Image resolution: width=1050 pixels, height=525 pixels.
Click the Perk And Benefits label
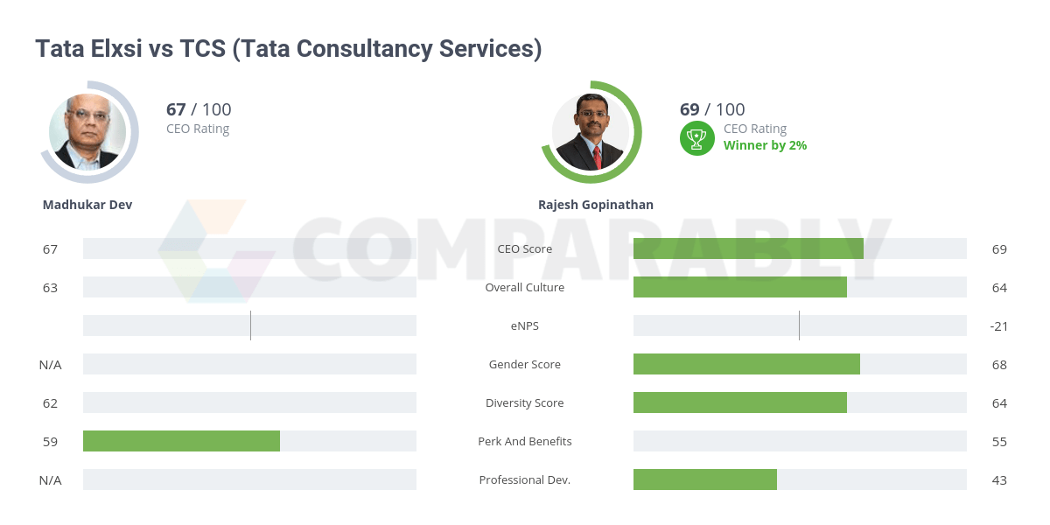point(525,441)
